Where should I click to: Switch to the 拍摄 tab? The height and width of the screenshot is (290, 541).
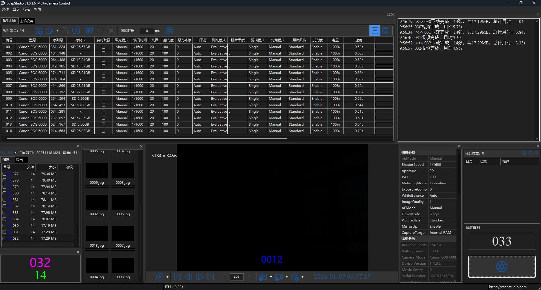6,159
